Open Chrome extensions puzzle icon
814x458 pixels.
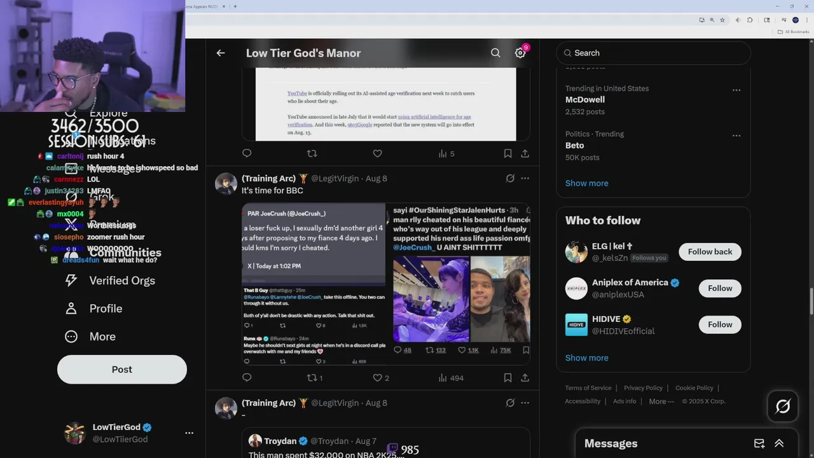[x=750, y=20]
